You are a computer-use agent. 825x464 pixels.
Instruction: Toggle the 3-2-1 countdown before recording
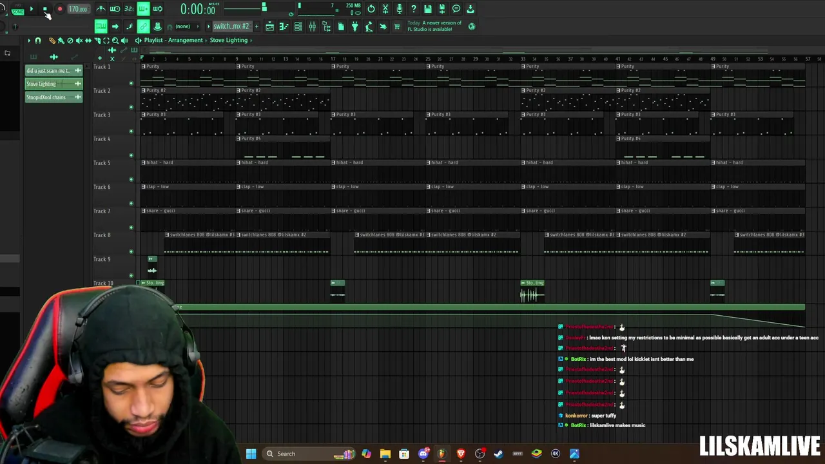129,9
